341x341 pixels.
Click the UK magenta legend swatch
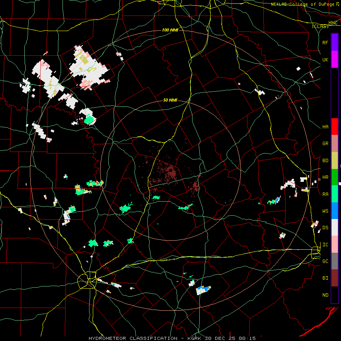pos(335,59)
